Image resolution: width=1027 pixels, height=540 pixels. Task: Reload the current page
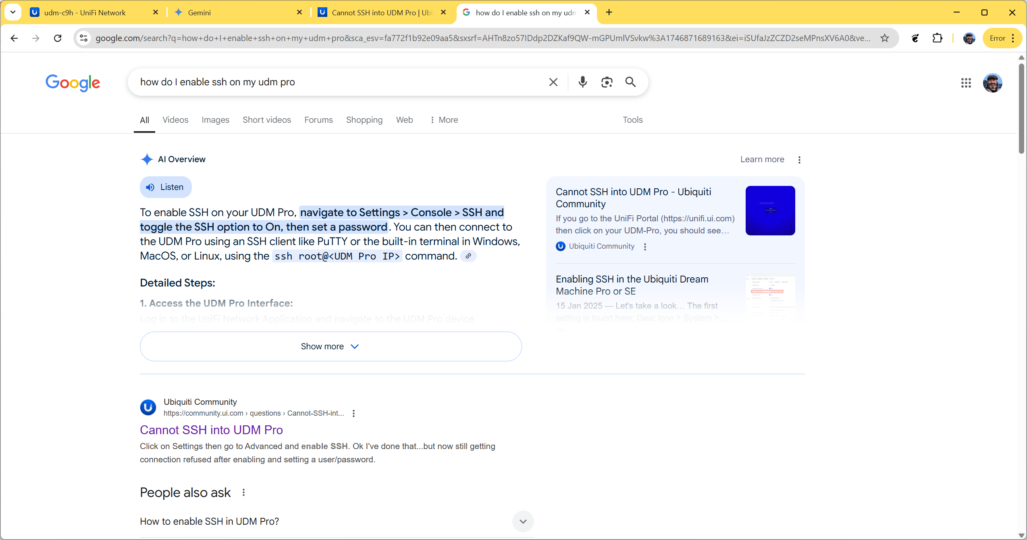coord(58,38)
